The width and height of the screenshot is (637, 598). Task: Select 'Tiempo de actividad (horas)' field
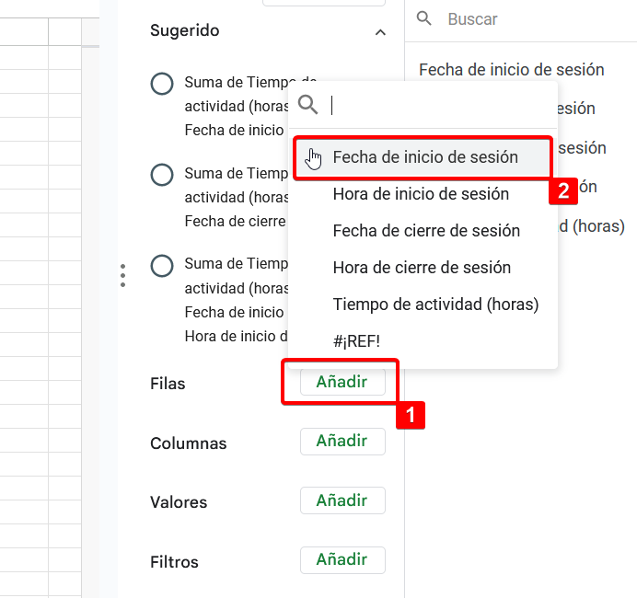435,305
